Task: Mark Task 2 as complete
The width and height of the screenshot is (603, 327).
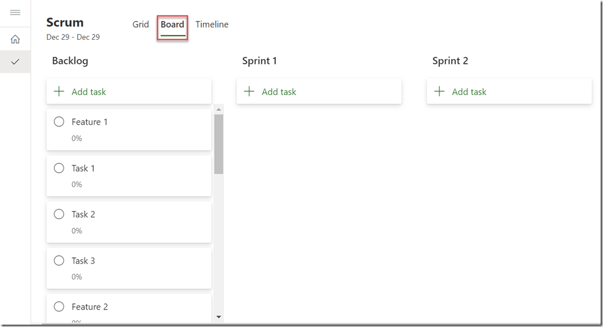Action: (x=59, y=214)
